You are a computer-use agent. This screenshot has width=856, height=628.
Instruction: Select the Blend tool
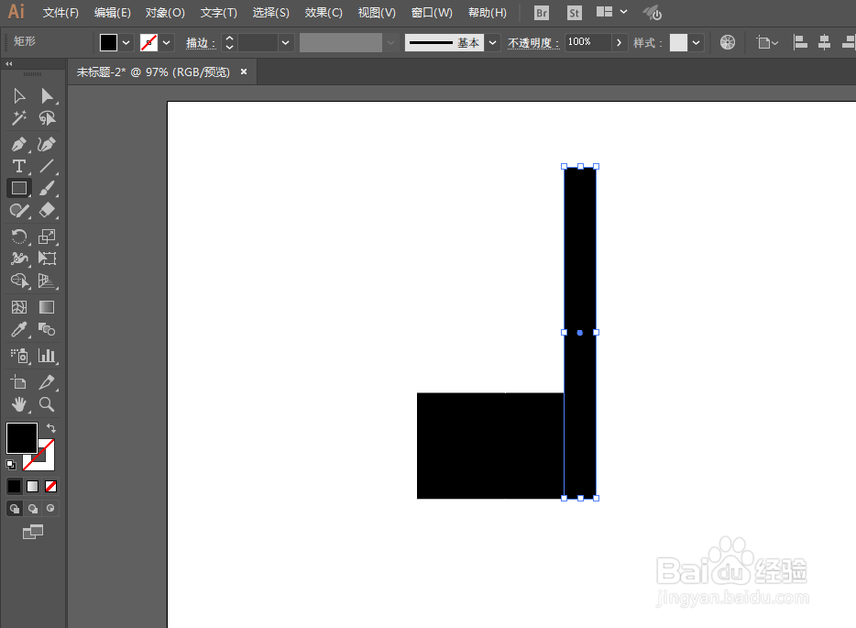[47, 329]
